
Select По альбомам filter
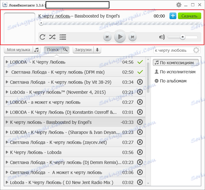click(x=176, y=81)
